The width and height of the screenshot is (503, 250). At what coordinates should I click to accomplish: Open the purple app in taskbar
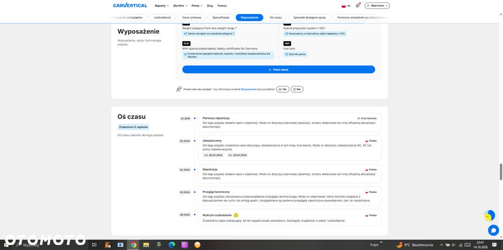point(185,245)
